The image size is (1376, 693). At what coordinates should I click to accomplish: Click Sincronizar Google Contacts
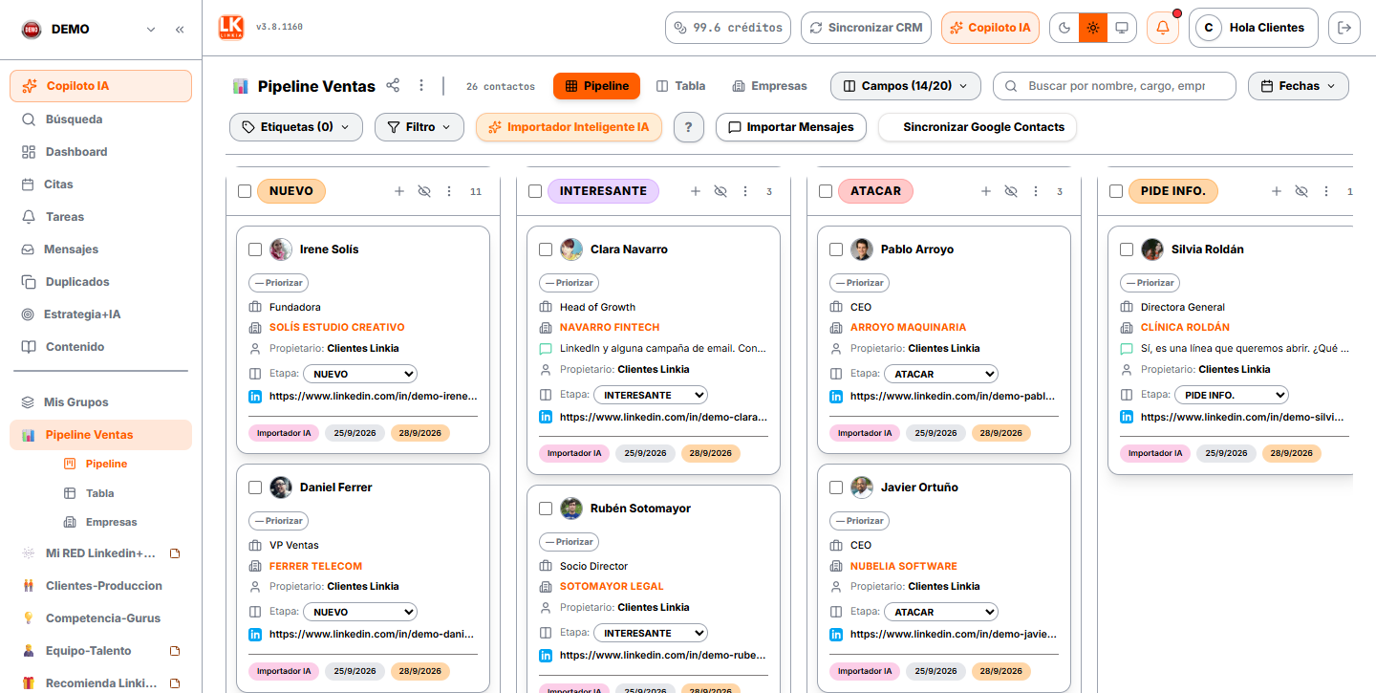point(978,127)
